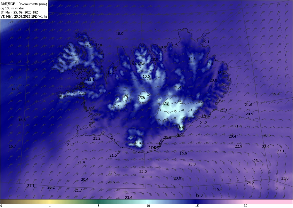Click the 20.5 value label
The height and width of the screenshot is (208, 293).
(x=249, y=114)
